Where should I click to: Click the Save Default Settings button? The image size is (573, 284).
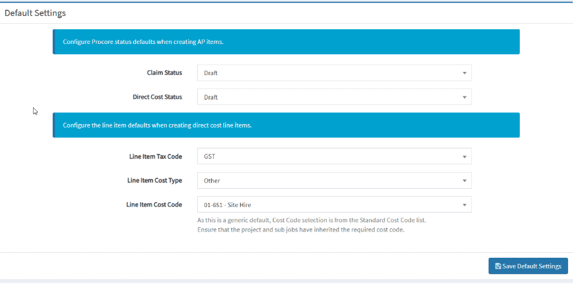(528, 266)
